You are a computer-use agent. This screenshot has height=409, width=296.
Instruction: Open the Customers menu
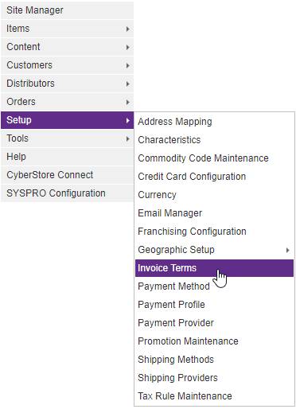67,65
